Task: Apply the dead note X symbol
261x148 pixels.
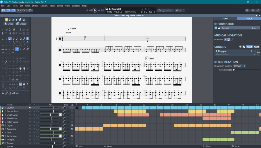Action: pyautogui.click(x=6, y=61)
